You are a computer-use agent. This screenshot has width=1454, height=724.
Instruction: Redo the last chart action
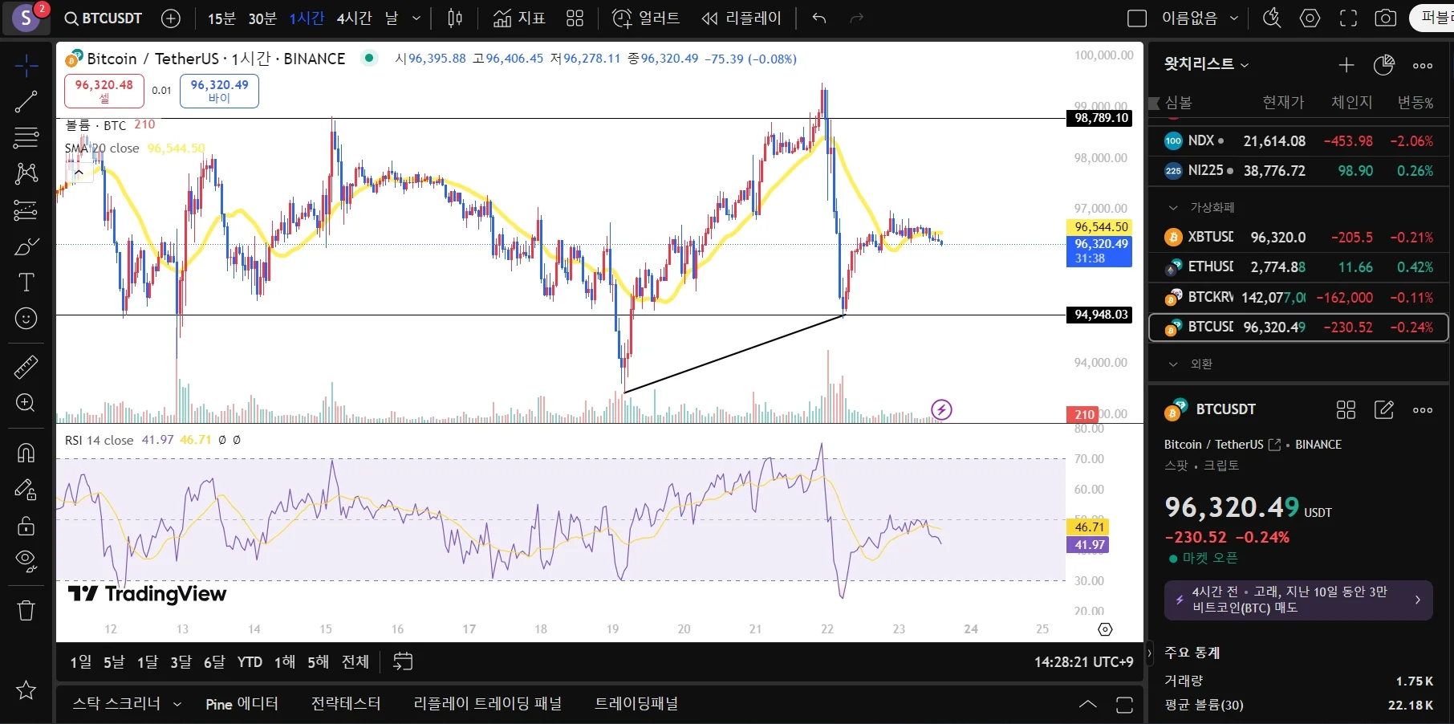point(856,18)
